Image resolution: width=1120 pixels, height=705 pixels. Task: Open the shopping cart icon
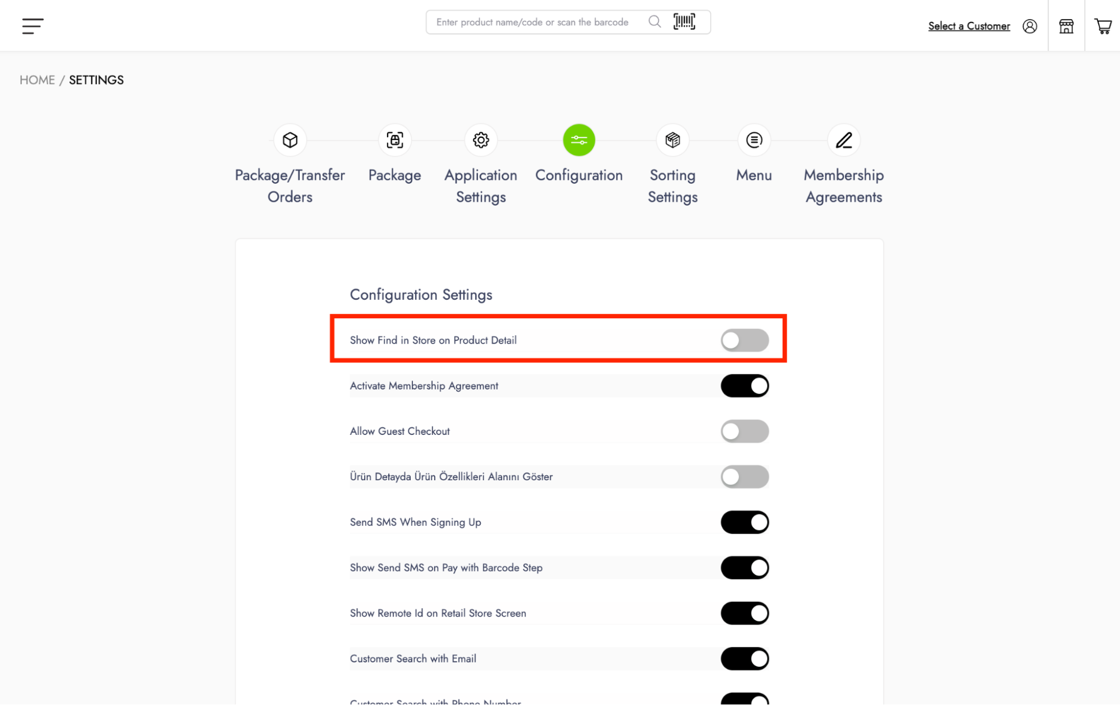tap(1103, 26)
